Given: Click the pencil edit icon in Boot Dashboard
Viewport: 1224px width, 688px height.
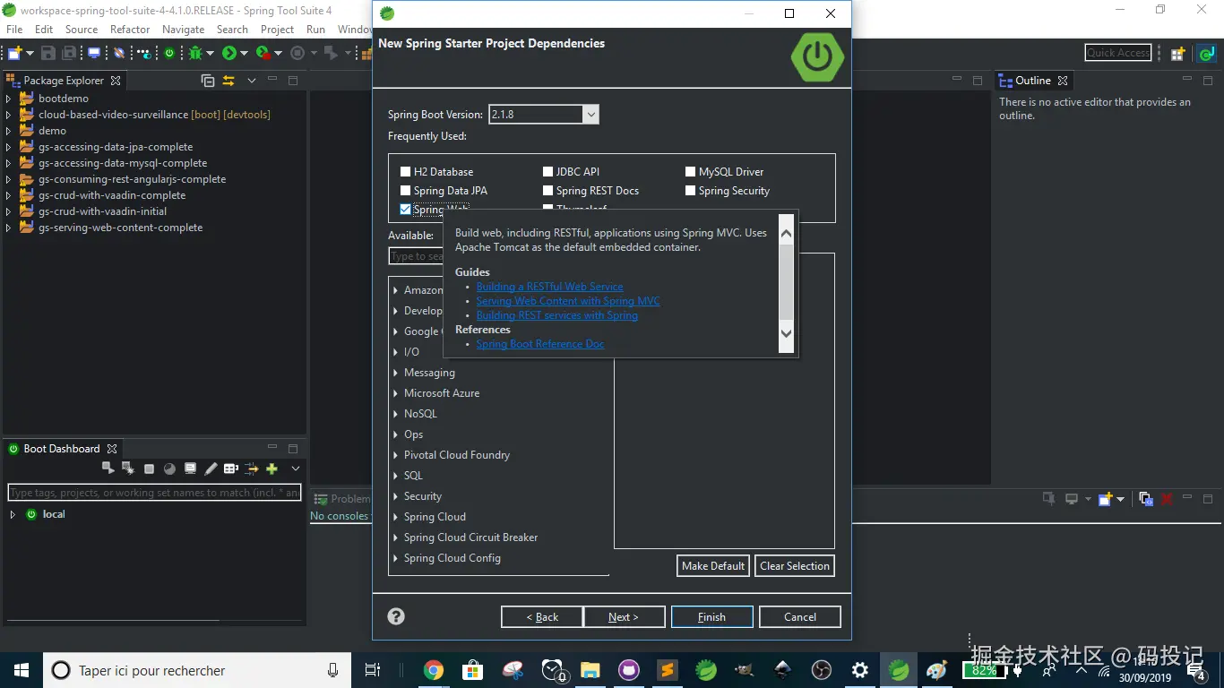Looking at the screenshot, I should [x=211, y=469].
